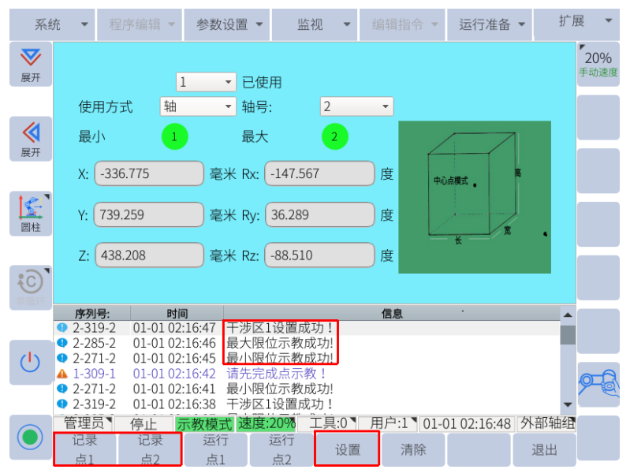
Task: Click the green circle icon in the left sidebar
Action: (x=31, y=436)
